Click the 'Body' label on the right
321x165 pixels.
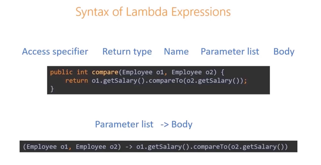(284, 52)
